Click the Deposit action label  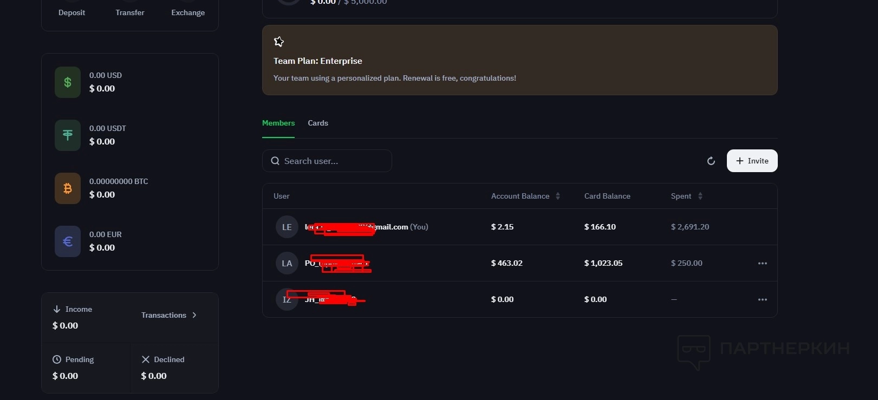pyautogui.click(x=71, y=12)
